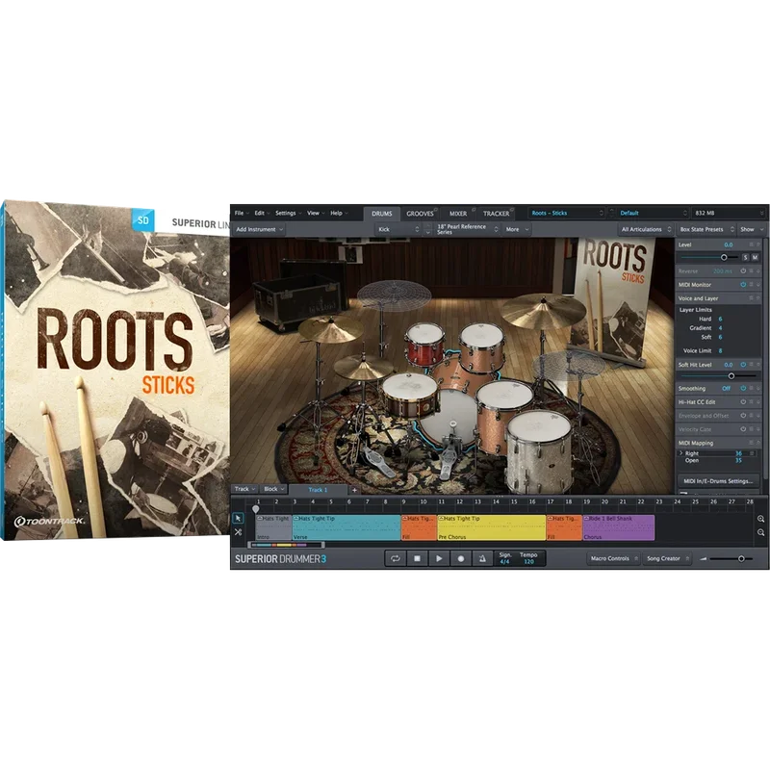Select the arrow pointer tool
Screen dimensions: 770x770
click(x=238, y=518)
